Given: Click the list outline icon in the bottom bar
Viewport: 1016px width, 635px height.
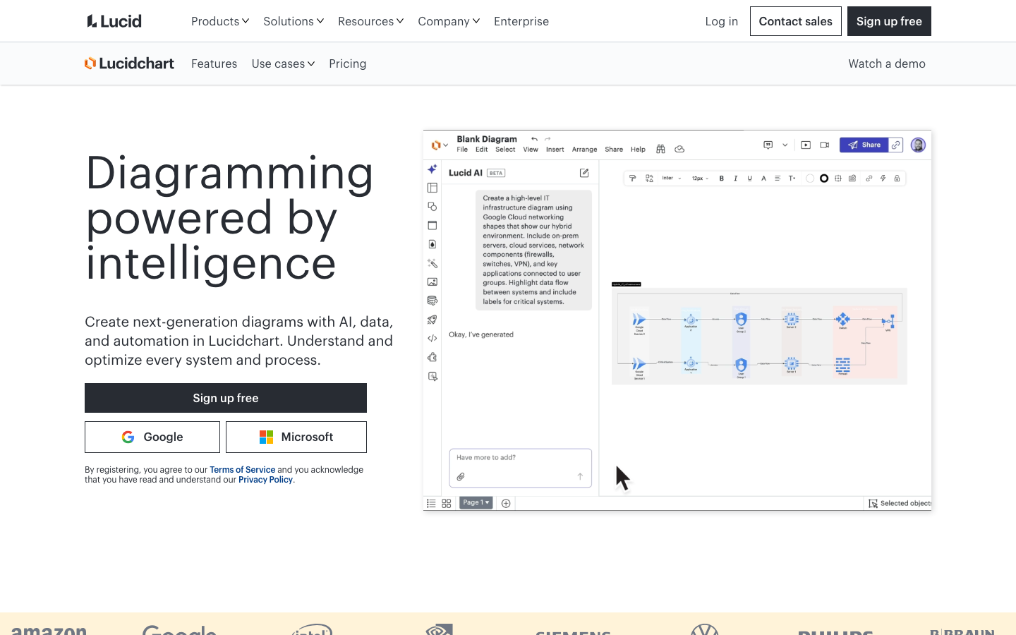Looking at the screenshot, I should click(x=431, y=503).
